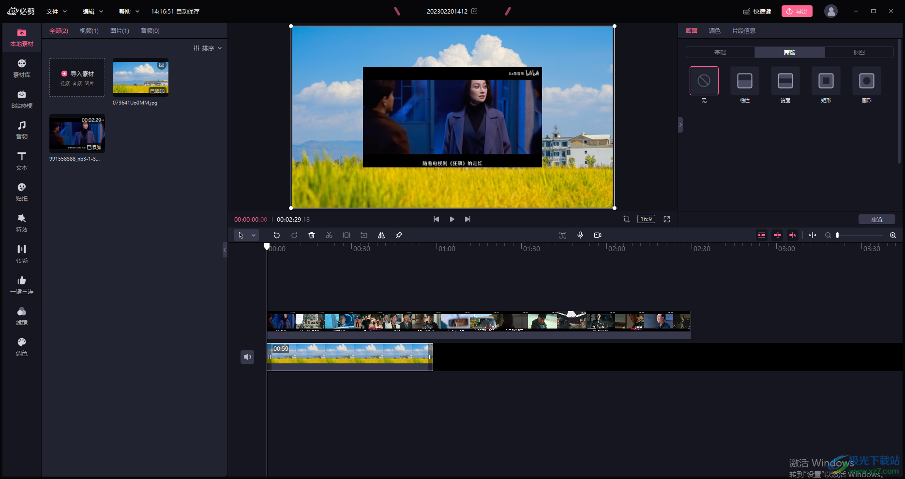Image resolution: width=905 pixels, height=479 pixels.
Task: Expand the selection tool dropdown arrow
Action: click(x=254, y=235)
